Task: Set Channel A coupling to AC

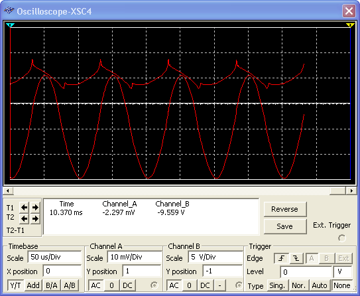Action: tap(95, 285)
